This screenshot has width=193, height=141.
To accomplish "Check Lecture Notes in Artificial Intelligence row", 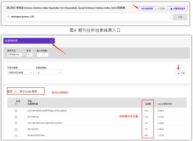I will pyautogui.click(x=16, y=111).
